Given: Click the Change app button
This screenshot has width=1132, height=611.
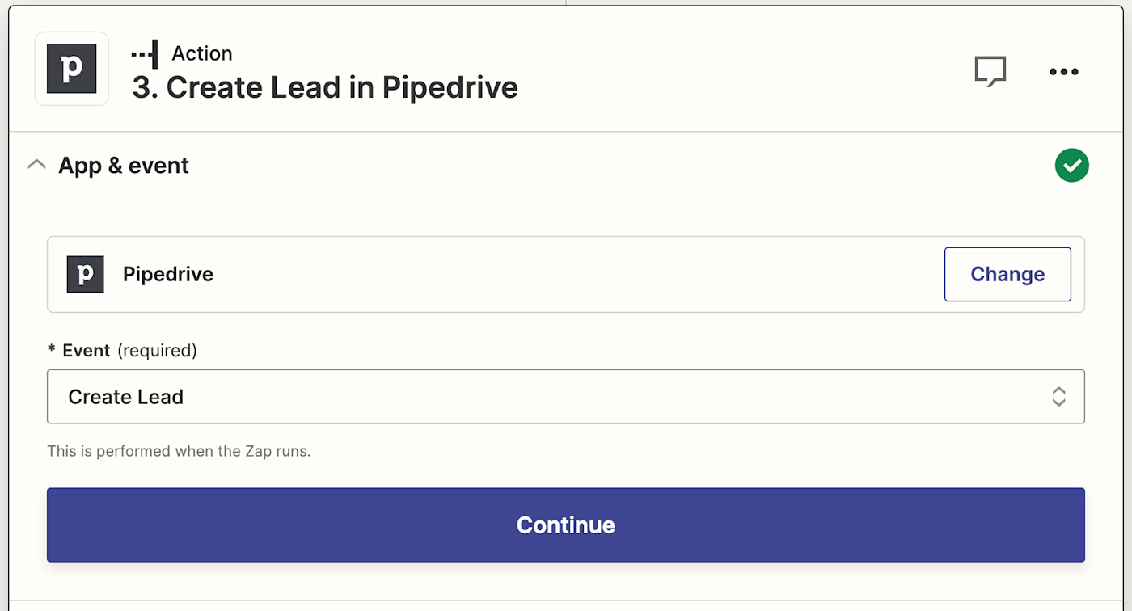Looking at the screenshot, I should pos(1007,274).
